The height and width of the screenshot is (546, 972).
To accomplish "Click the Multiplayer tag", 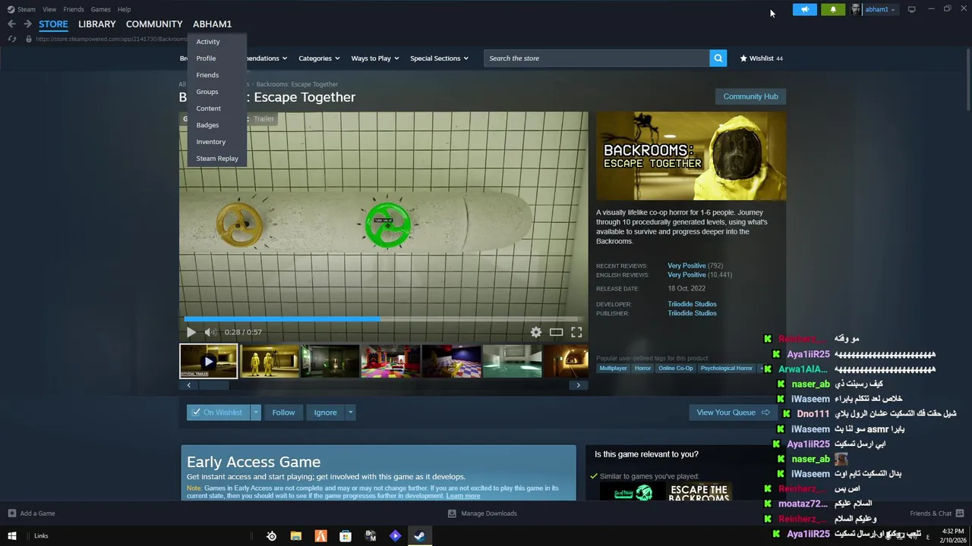I will [x=613, y=369].
